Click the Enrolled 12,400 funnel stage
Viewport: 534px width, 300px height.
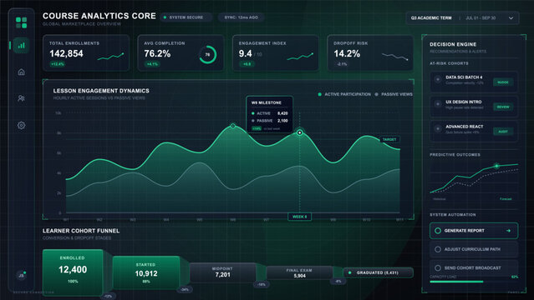tap(73, 272)
